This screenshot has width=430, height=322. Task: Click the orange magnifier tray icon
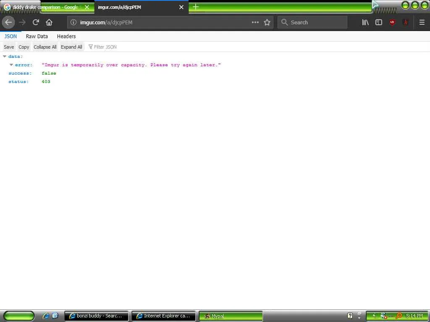tap(399, 316)
